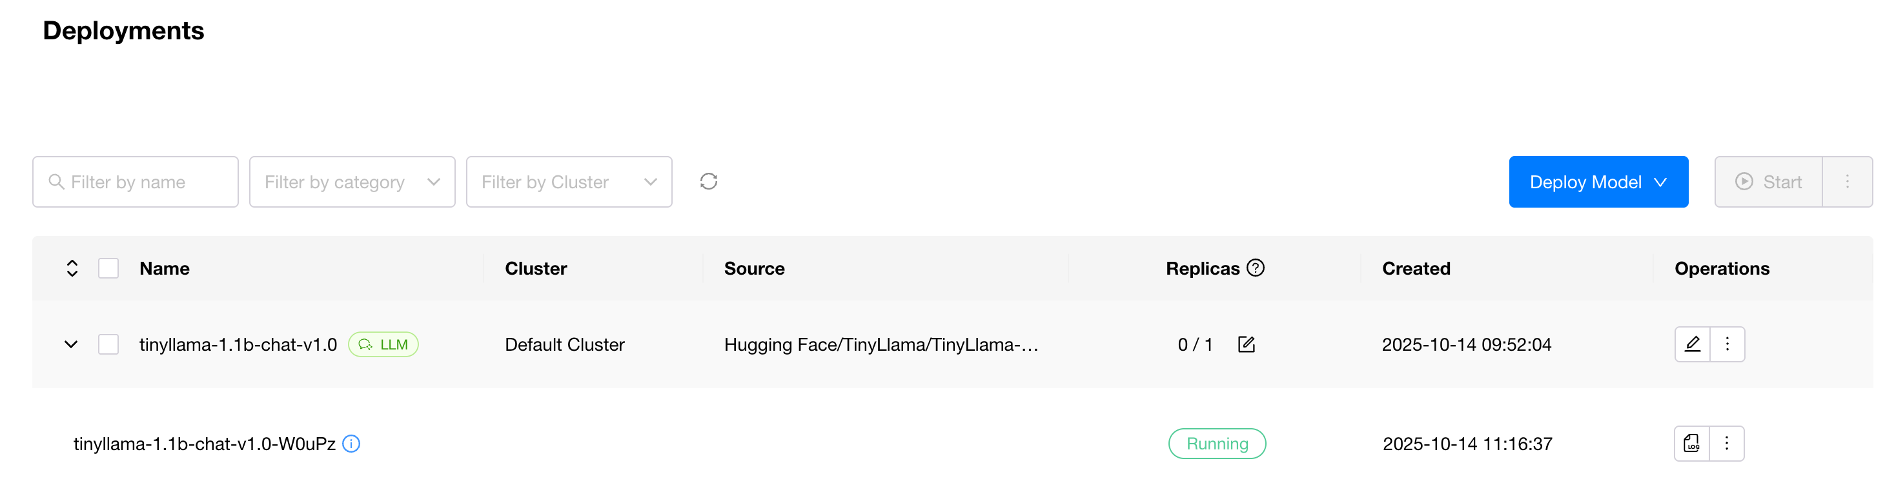The height and width of the screenshot is (481, 1885).
Task: Toggle expand all rows in header
Action: [x=72, y=268]
